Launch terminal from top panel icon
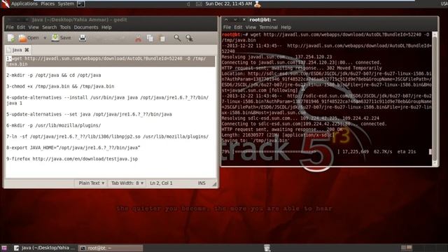448x252 pixels. [x=81, y=4]
